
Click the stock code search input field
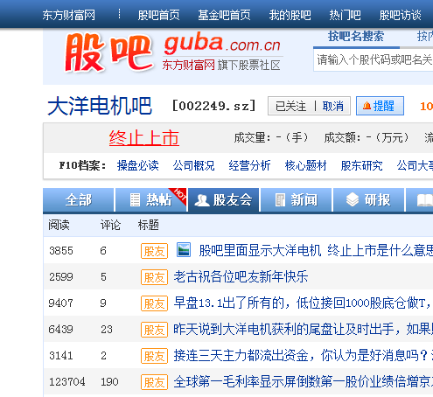[x=374, y=60]
